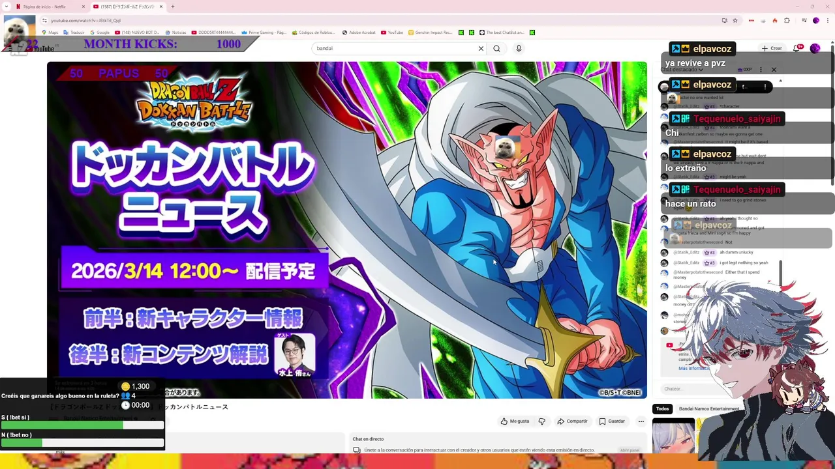The image size is (835, 469).
Task: Switch to the Netflix browser tab
Action: tap(50, 7)
